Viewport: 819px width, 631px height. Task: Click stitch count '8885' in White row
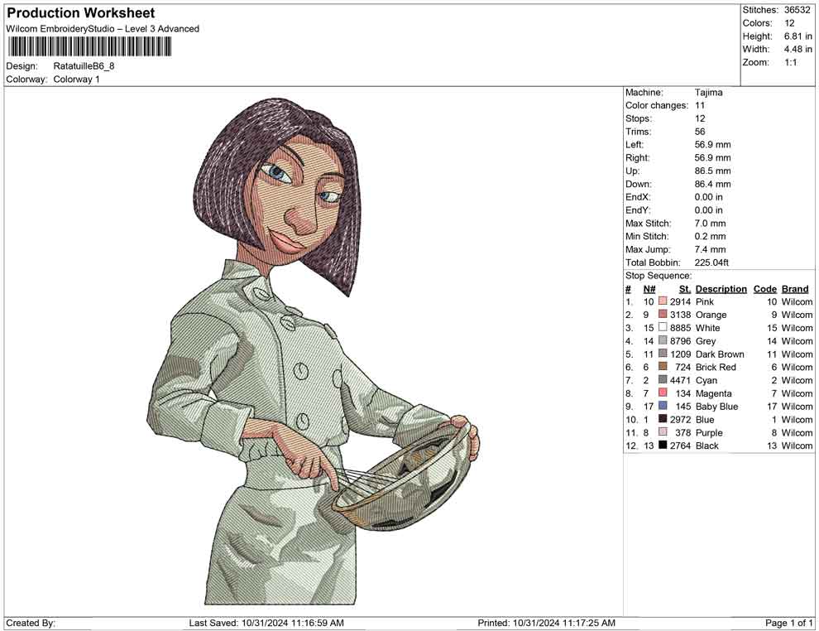(680, 328)
